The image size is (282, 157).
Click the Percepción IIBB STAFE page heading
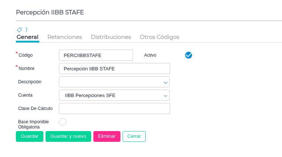pyautogui.click(x=50, y=12)
